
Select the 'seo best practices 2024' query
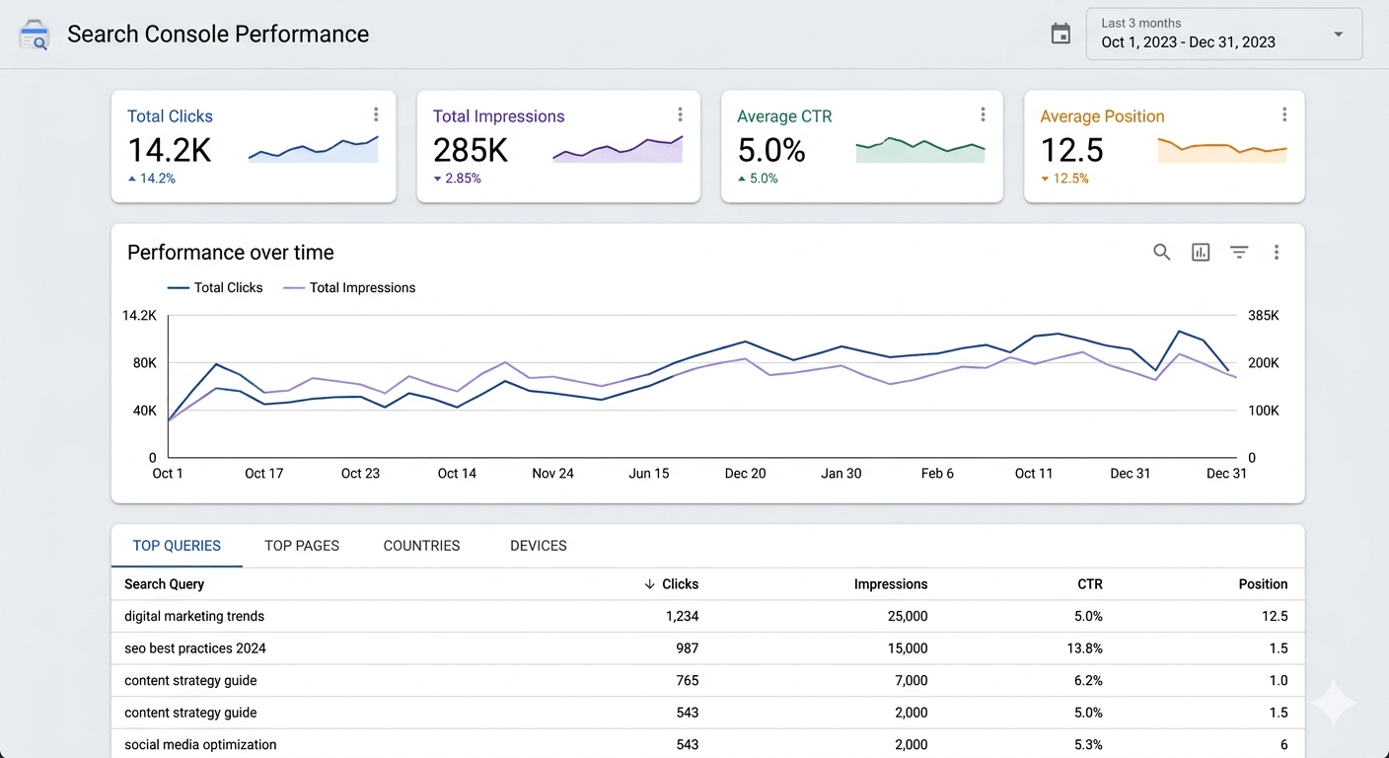(x=195, y=648)
